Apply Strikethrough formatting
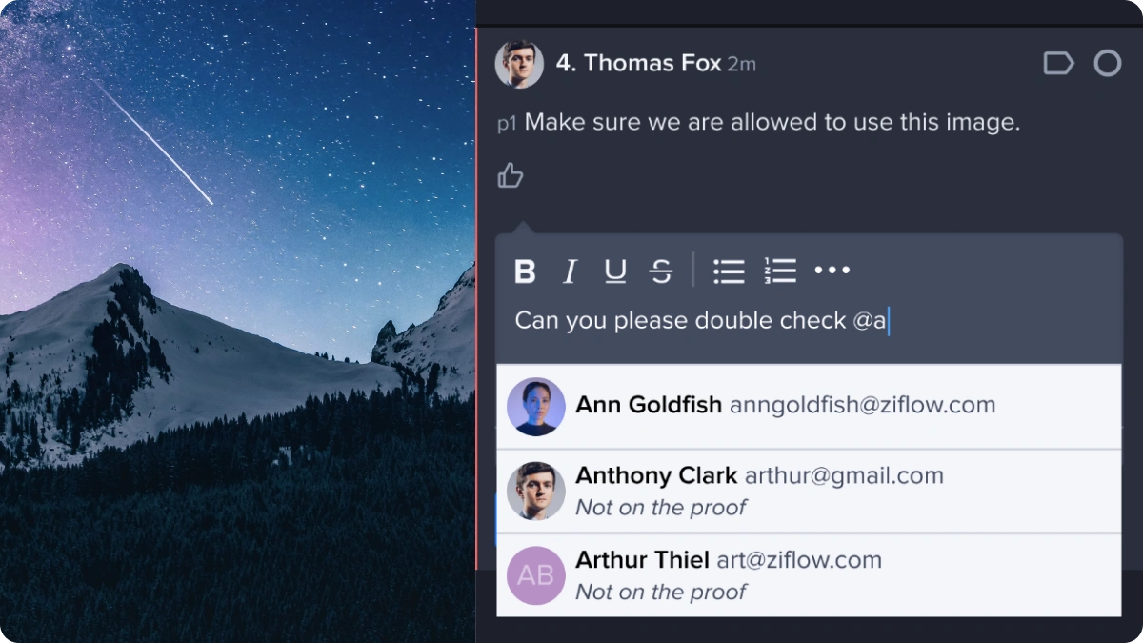 pyautogui.click(x=661, y=271)
